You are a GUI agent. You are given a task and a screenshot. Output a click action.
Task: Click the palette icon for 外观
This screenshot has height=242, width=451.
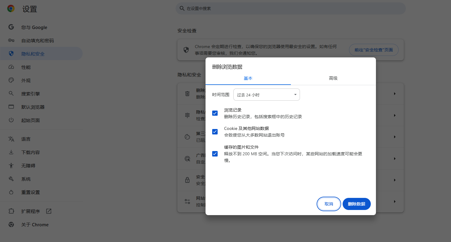(11, 80)
